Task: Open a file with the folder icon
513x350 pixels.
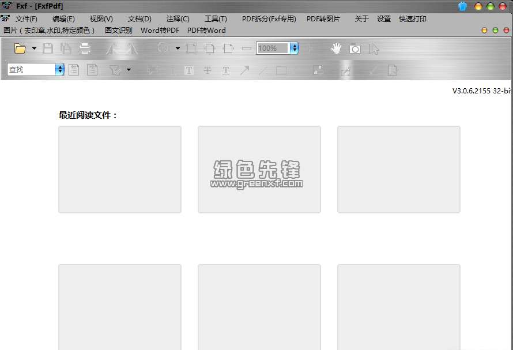Action: [x=20, y=48]
